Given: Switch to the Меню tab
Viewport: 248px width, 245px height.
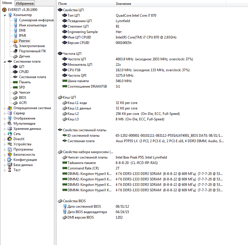Looking at the screenshot, I should tap(7, 3).
